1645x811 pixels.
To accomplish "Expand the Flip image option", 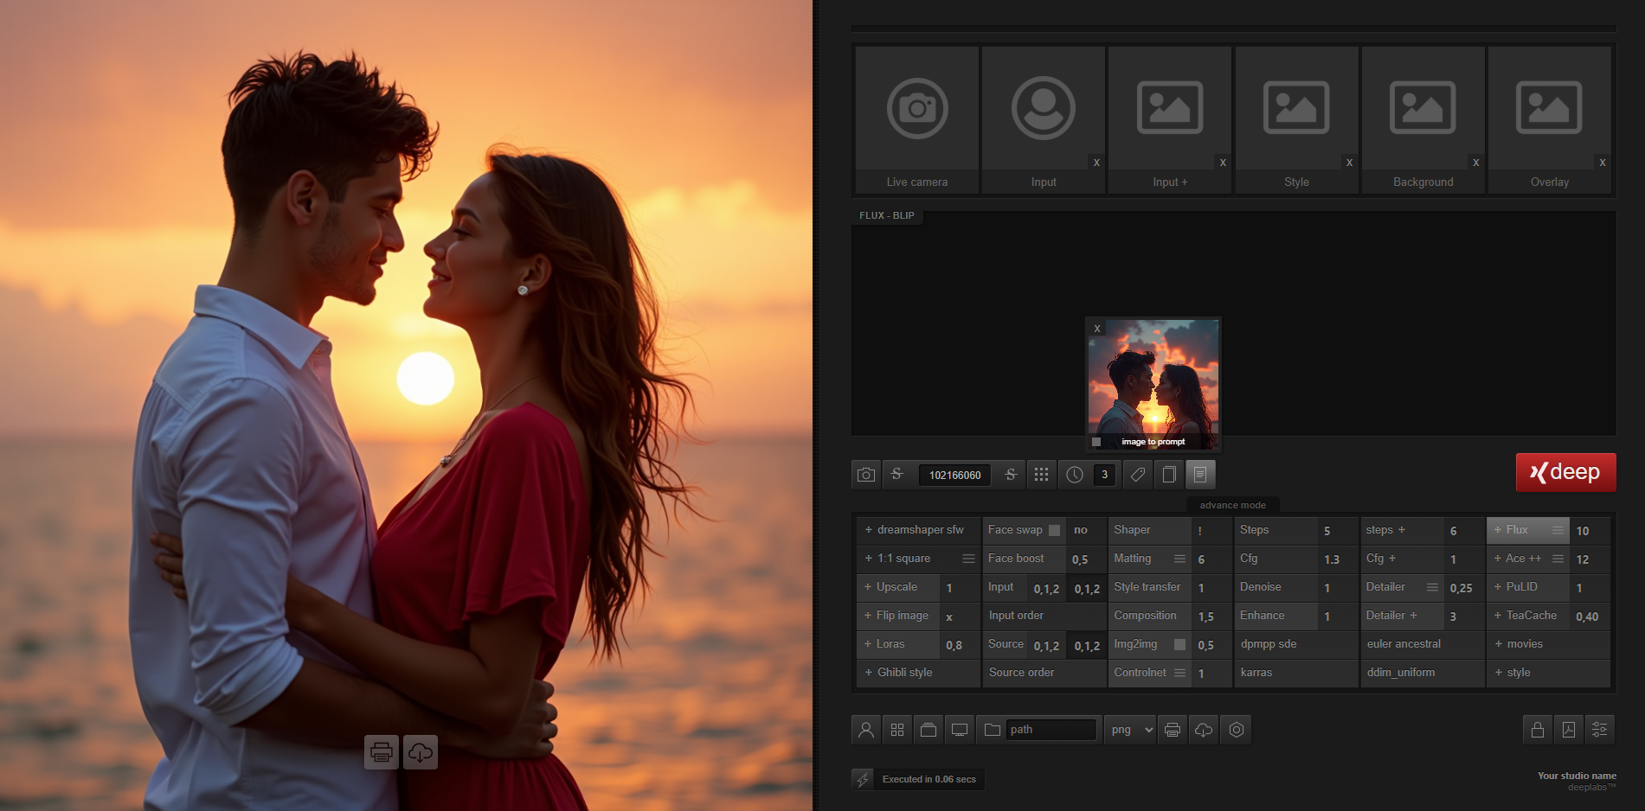I will coord(897,616).
